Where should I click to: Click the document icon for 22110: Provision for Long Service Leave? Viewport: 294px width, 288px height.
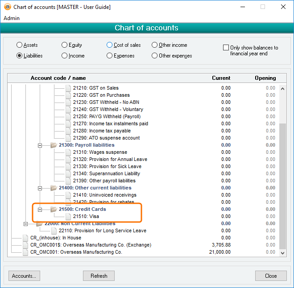[x=54, y=230]
